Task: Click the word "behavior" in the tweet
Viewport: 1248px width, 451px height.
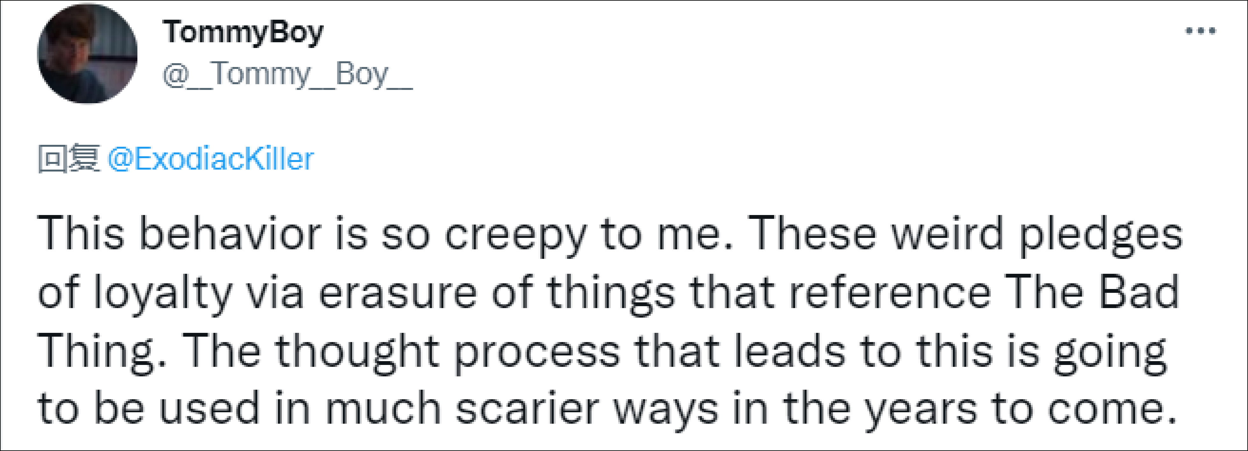Action: click(x=230, y=234)
